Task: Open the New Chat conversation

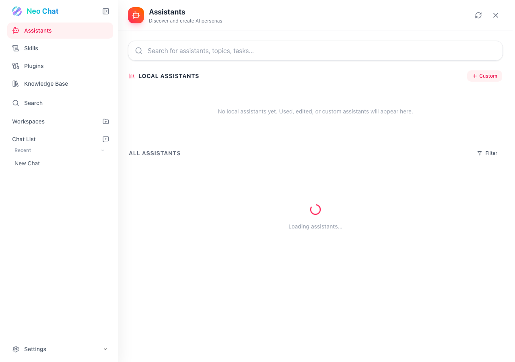Action: pyautogui.click(x=60, y=163)
